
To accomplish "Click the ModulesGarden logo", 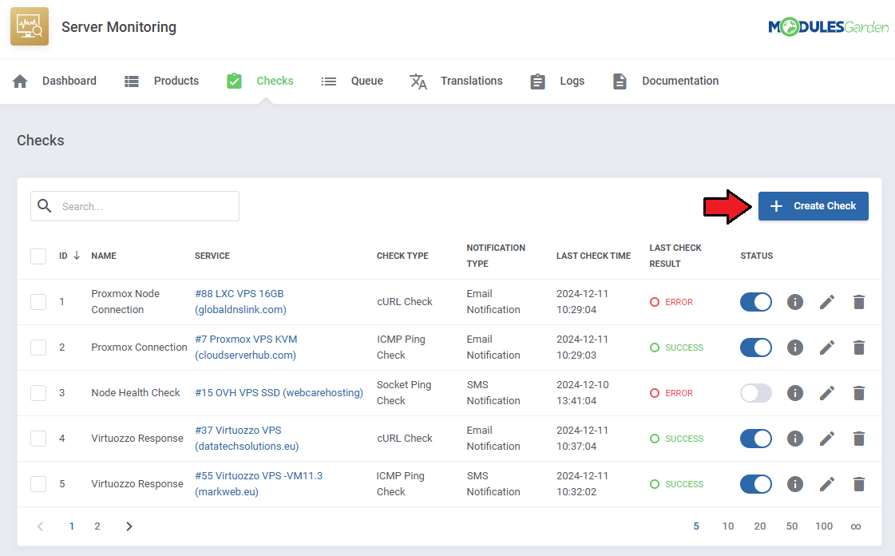I will click(x=828, y=26).
